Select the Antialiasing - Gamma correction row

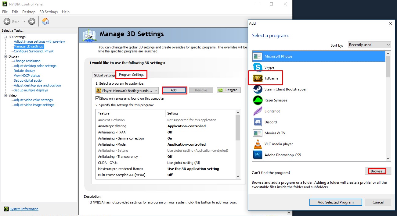166,138
